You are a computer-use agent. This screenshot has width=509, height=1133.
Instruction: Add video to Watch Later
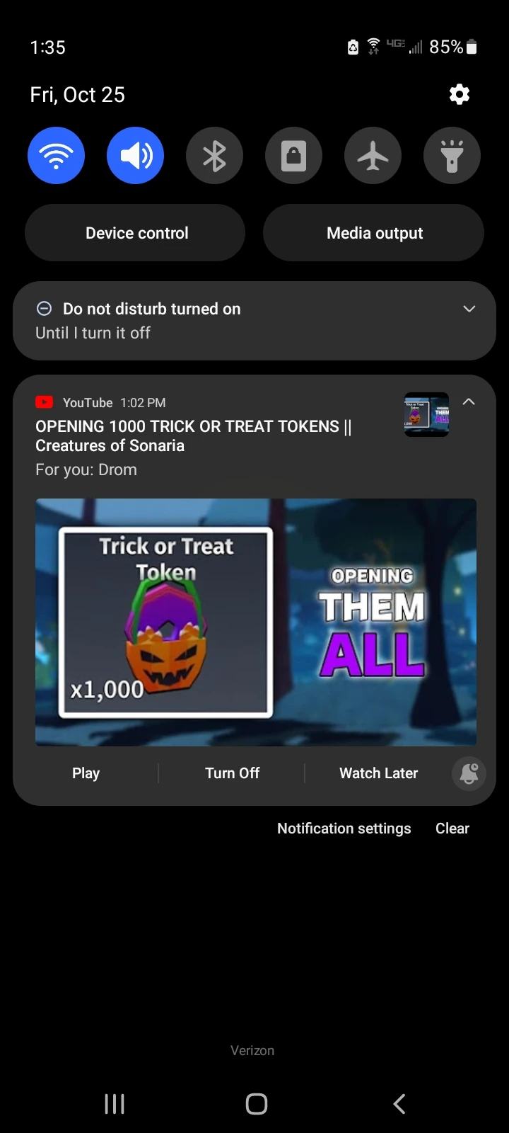point(378,773)
